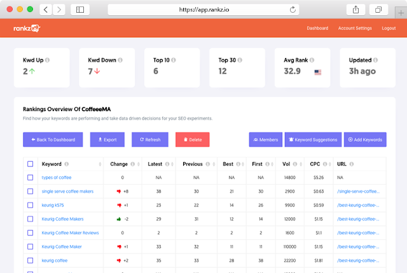Click the info icon beside Top 30
This screenshot has height=273, width=407.
pos(240,60)
